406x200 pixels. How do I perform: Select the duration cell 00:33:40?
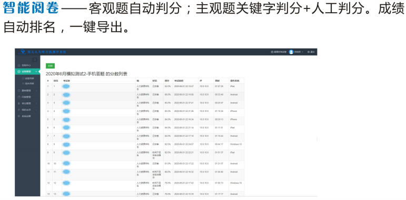click(219, 94)
